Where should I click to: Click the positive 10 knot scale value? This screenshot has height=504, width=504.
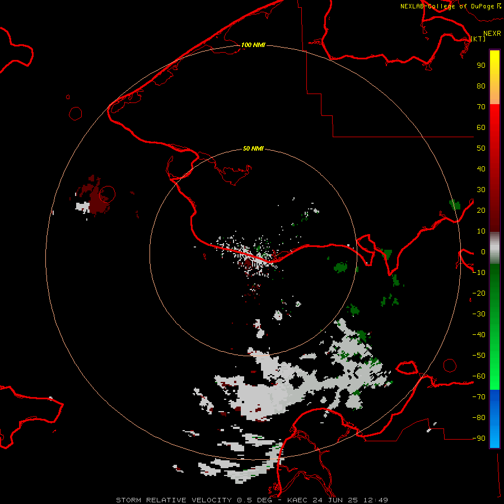[x=481, y=231]
